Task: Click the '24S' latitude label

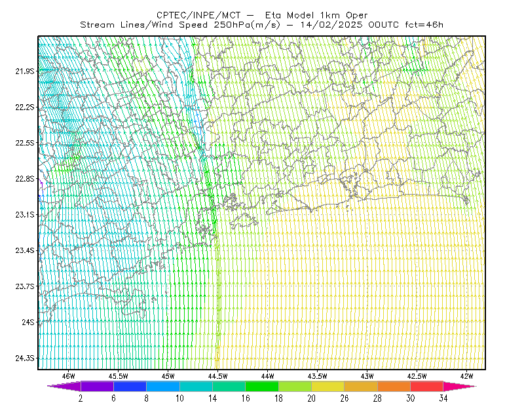Action: (x=28, y=322)
